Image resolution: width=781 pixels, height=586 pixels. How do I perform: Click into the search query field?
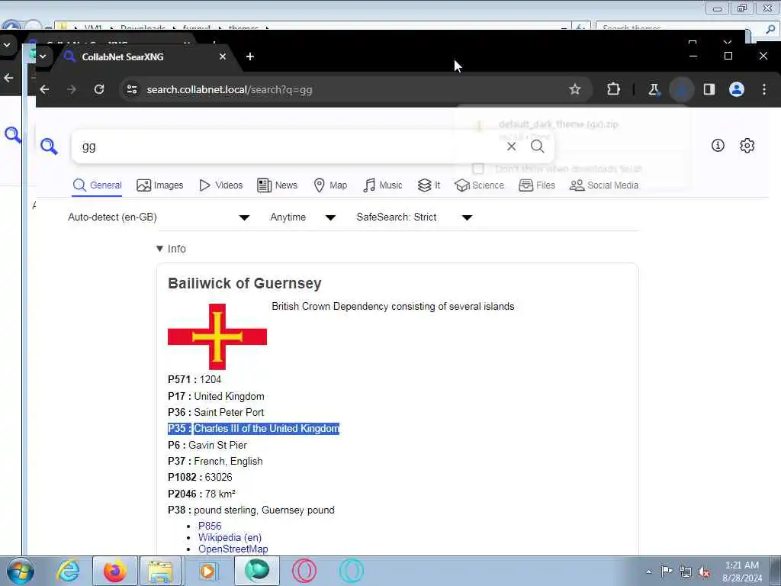pos(291,146)
